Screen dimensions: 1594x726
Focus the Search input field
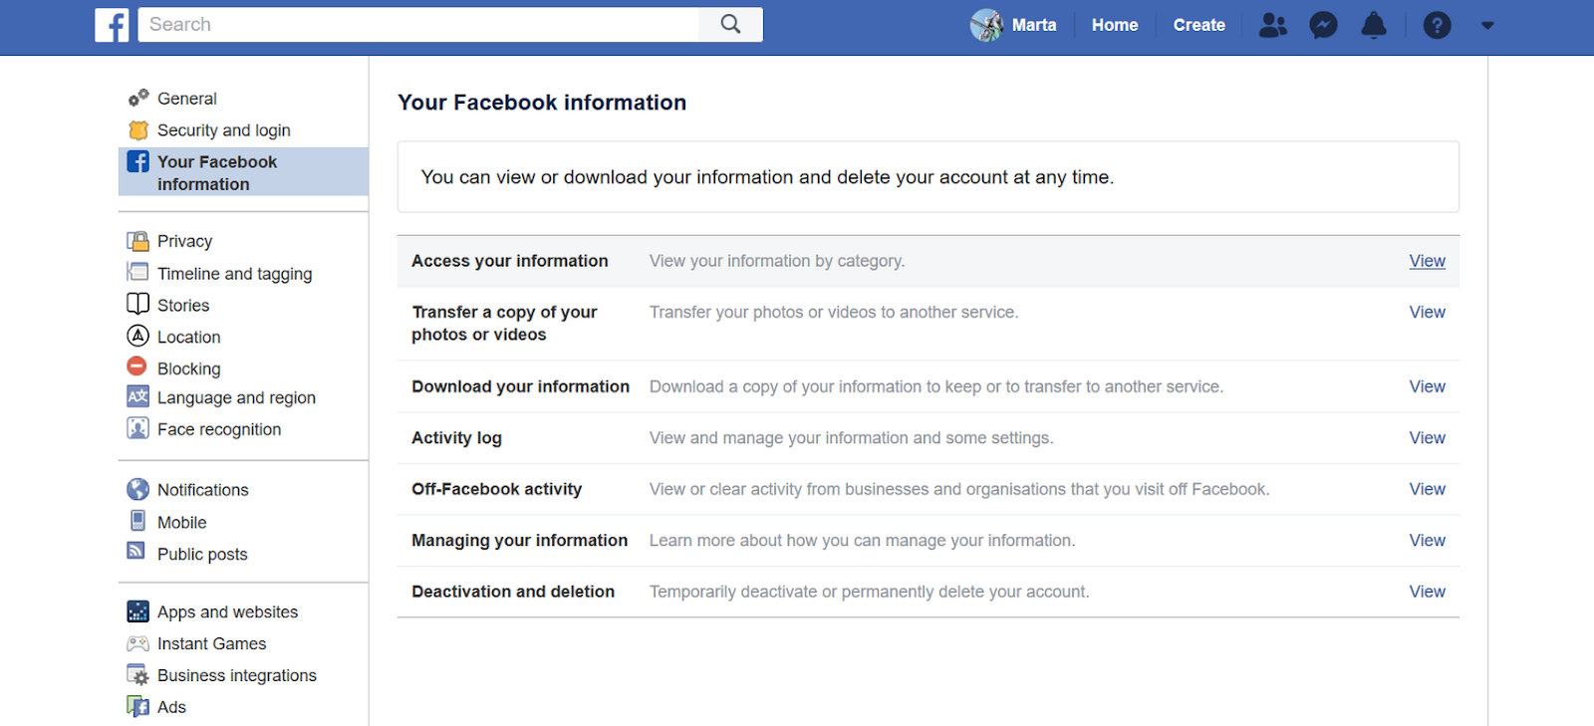click(418, 24)
